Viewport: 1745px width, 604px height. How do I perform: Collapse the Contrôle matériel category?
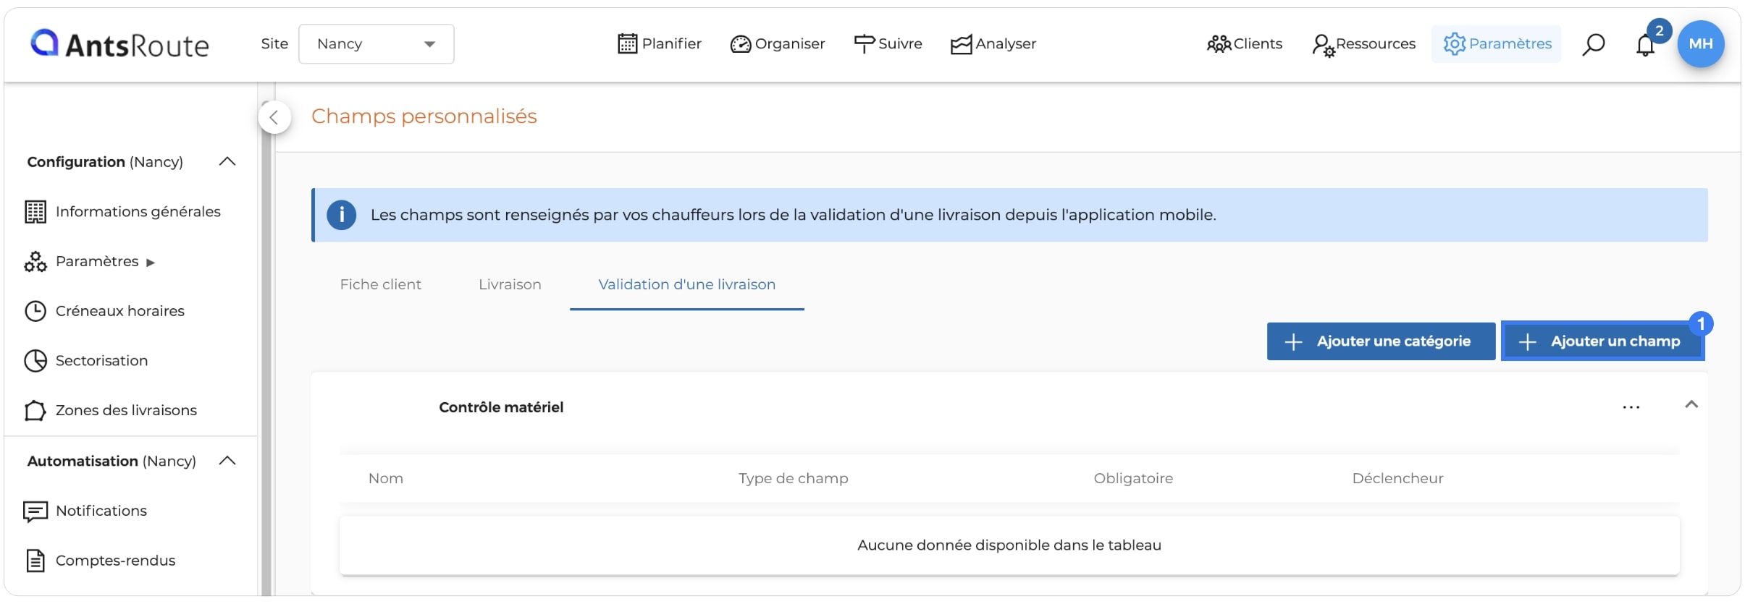[1691, 405]
